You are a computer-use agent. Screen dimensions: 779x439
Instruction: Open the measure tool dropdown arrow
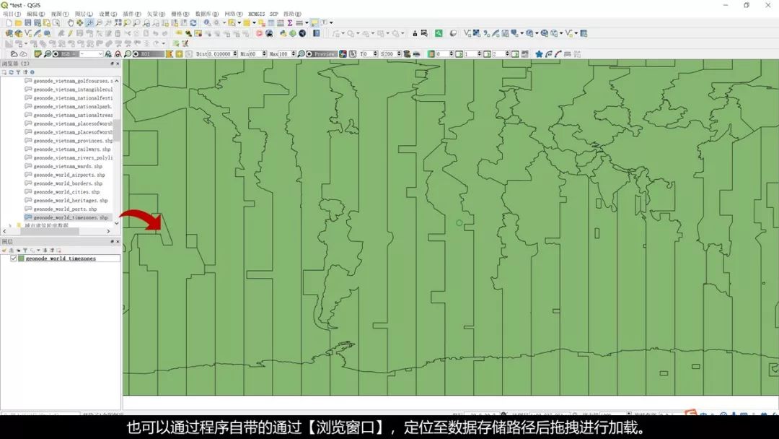pyautogui.click(x=307, y=23)
